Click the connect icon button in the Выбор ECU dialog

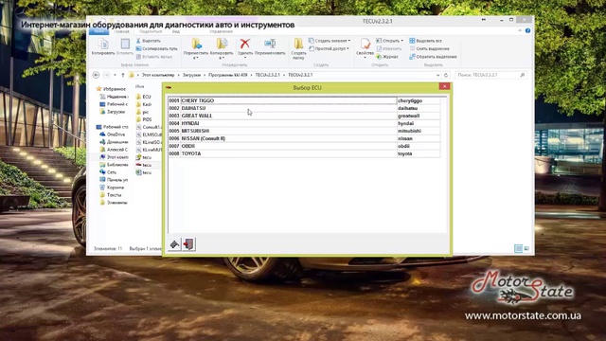pyautogui.click(x=174, y=244)
